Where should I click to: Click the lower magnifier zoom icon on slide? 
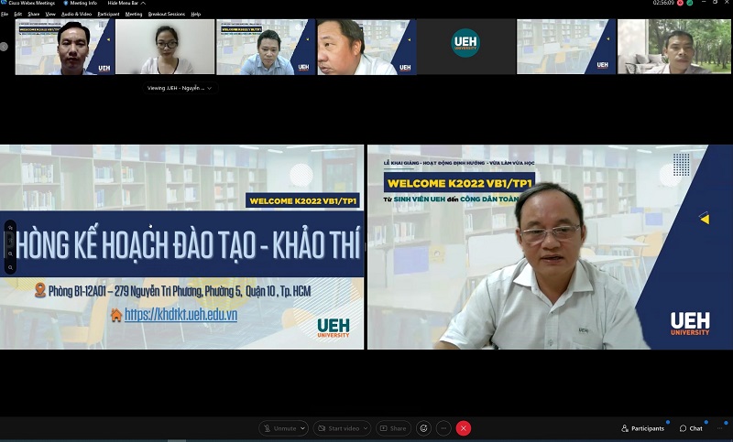pos(10,267)
